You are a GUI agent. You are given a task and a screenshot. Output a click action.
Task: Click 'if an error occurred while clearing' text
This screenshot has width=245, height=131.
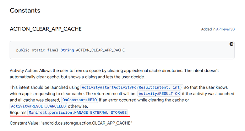(x=135, y=100)
